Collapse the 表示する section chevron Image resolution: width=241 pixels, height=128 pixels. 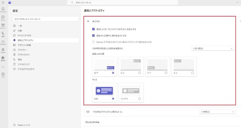(x=240, y=21)
